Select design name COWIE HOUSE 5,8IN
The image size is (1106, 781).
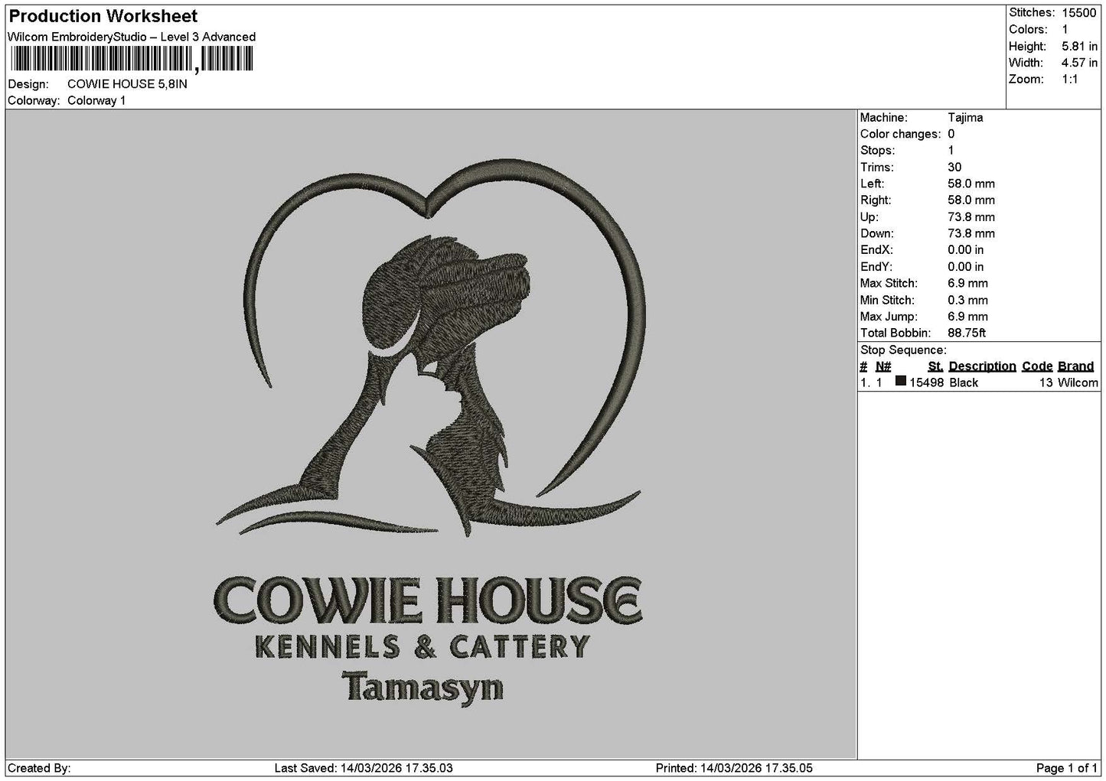tap(127, 84)
